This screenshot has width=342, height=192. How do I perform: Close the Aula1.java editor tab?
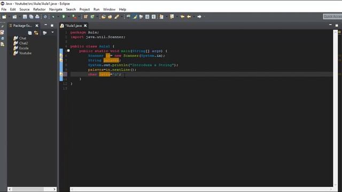tap(85, 26)
